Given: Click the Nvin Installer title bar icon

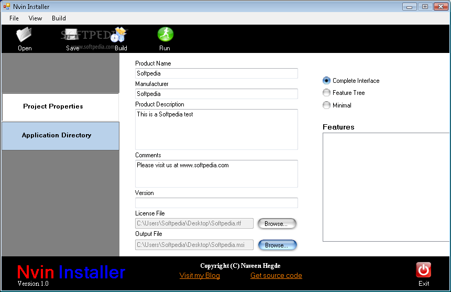Looking at the screenshot, I should click(x=7, y=6).
